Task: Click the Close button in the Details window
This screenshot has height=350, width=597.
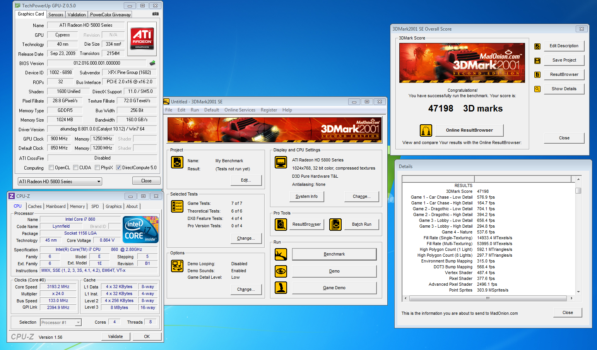Action: coord(568,312)
